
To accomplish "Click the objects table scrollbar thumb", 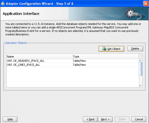I will (x=140, y=69).
